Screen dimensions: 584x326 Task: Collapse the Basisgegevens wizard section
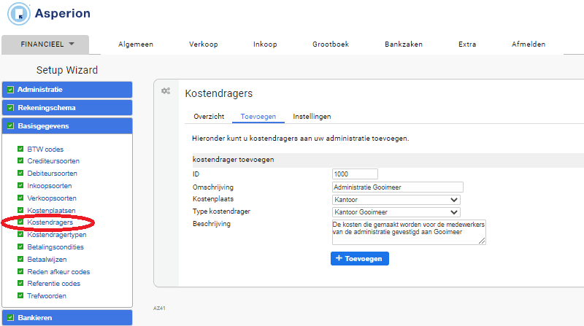pos(67,126)
